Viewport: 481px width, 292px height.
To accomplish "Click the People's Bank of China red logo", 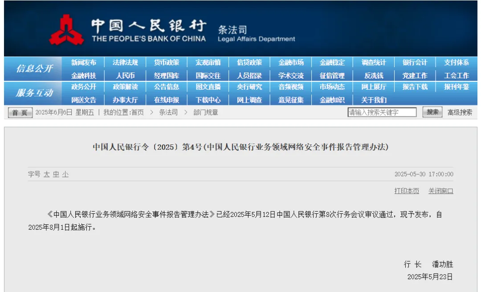I will coord(66,30).
